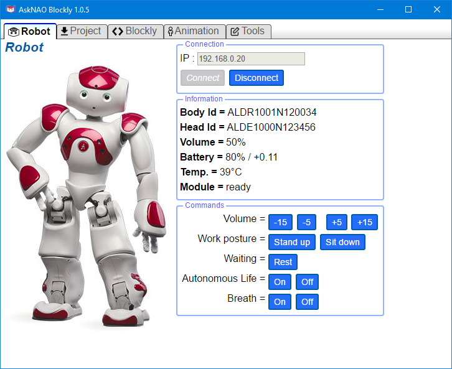Put the robot in Rest mode
The image size is (452, 369).
click(x=283, y=262)
